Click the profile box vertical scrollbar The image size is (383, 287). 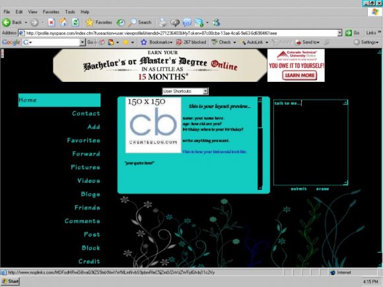260,143
